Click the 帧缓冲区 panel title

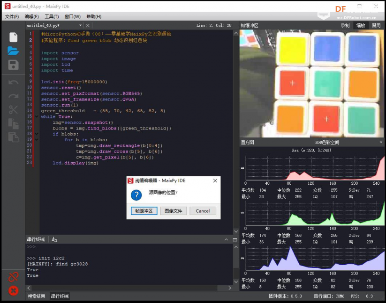click(250, 25)
